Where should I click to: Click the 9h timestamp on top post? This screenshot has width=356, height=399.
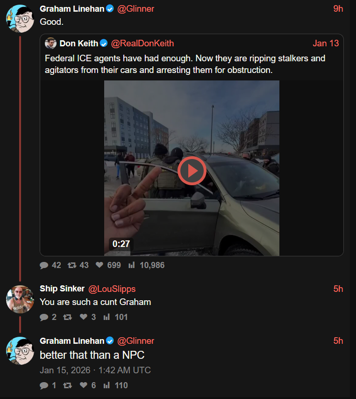(338, 9)
